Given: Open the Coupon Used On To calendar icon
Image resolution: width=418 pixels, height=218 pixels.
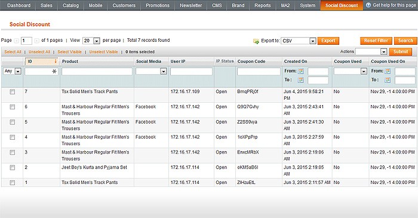Looking at the screenshot, I should click(x=388, y=80).
